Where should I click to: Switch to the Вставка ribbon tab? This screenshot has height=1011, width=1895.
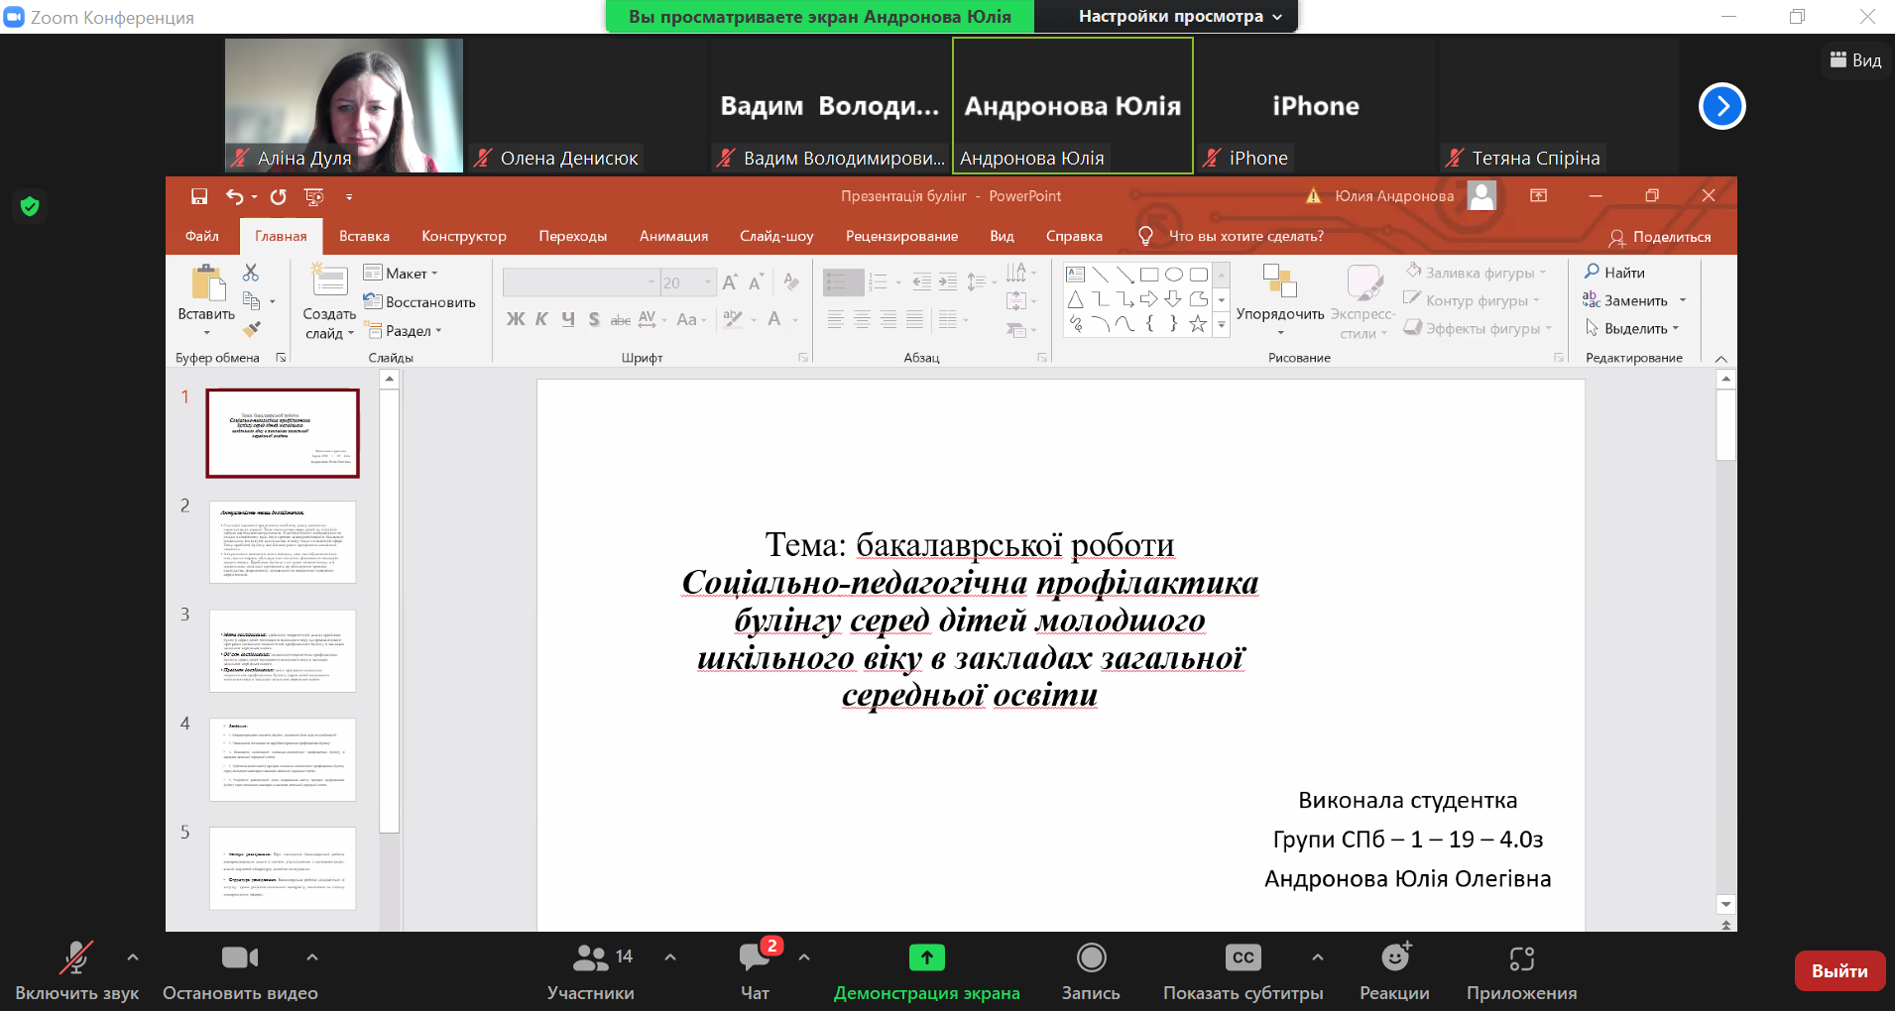pyautogui.click(x=364, y=236)
